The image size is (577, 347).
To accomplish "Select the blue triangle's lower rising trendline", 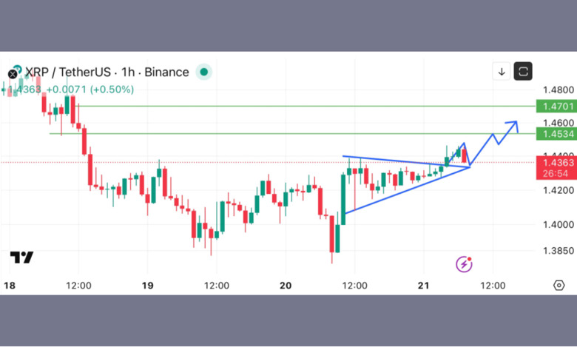I will pos(407,190).
